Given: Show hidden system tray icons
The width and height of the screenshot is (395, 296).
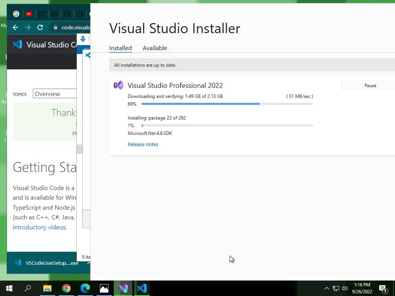Looking at the screenshot, I should 326,288.
